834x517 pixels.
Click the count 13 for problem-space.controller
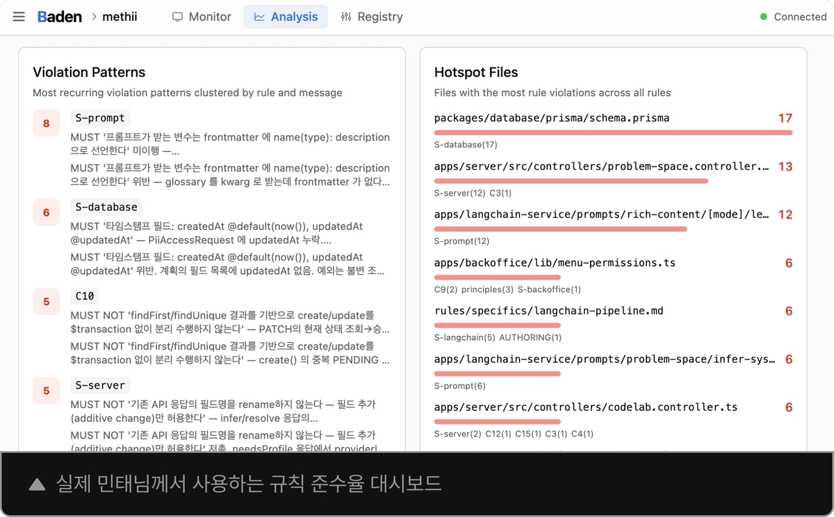(785, 167)
